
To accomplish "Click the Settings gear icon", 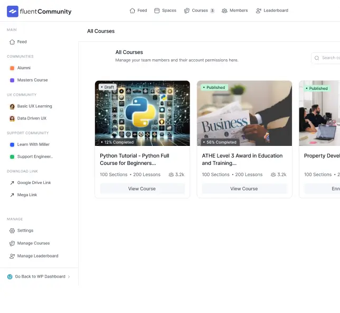I will click(12, 231).
